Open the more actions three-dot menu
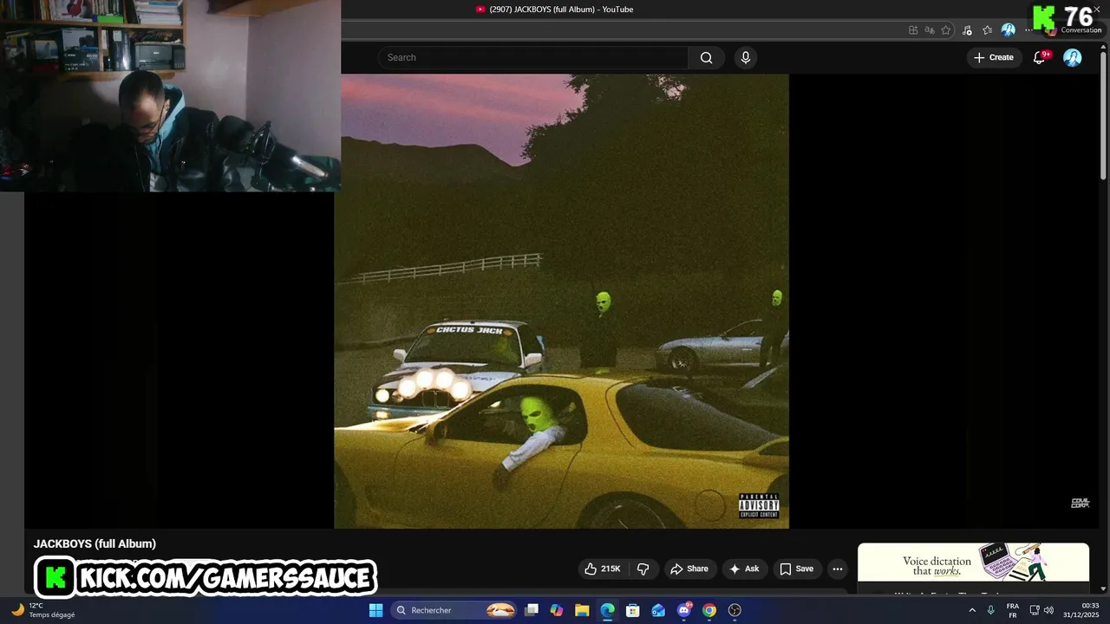 tap(837, 569)
